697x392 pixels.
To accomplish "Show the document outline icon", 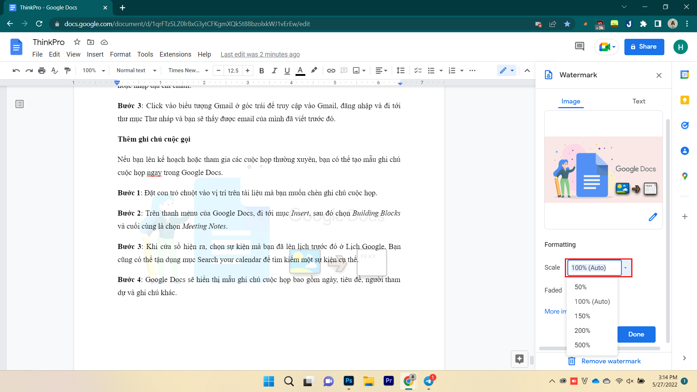I will (20, 104).
